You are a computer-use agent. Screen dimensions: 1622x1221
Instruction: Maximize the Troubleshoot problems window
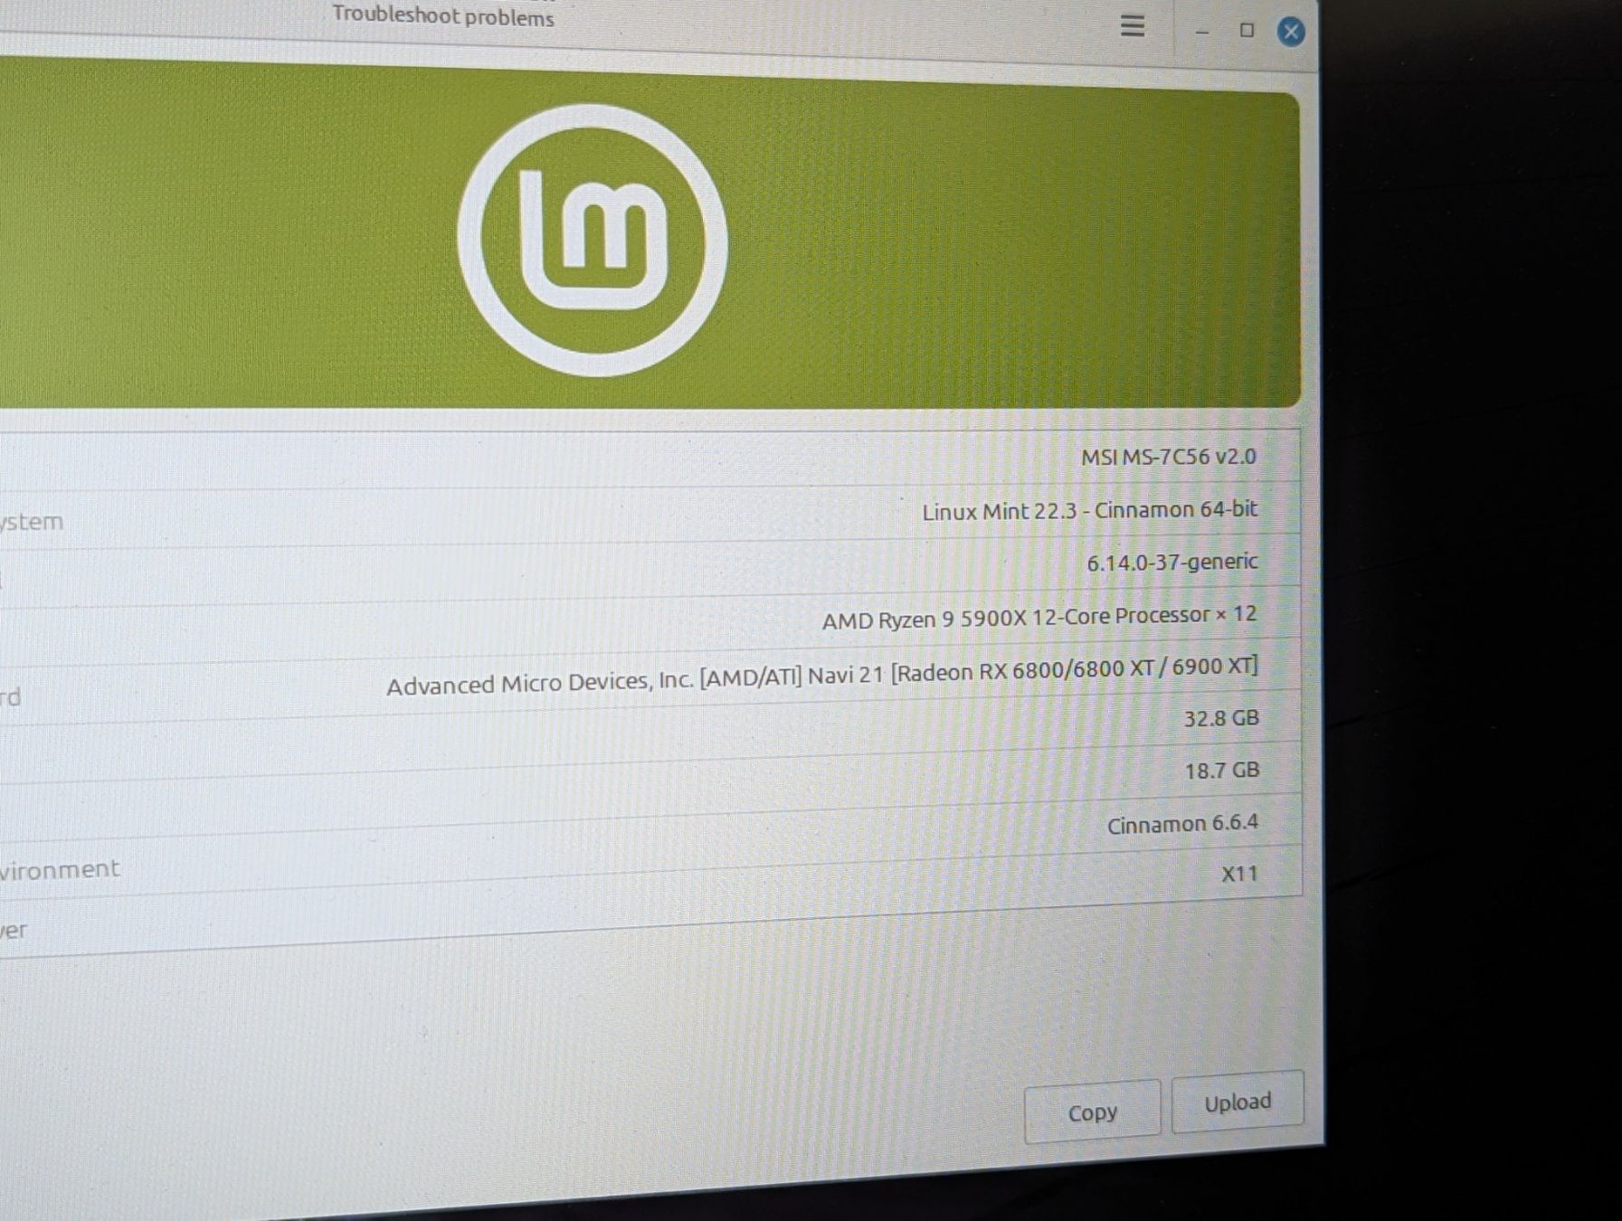point(1247,30)
